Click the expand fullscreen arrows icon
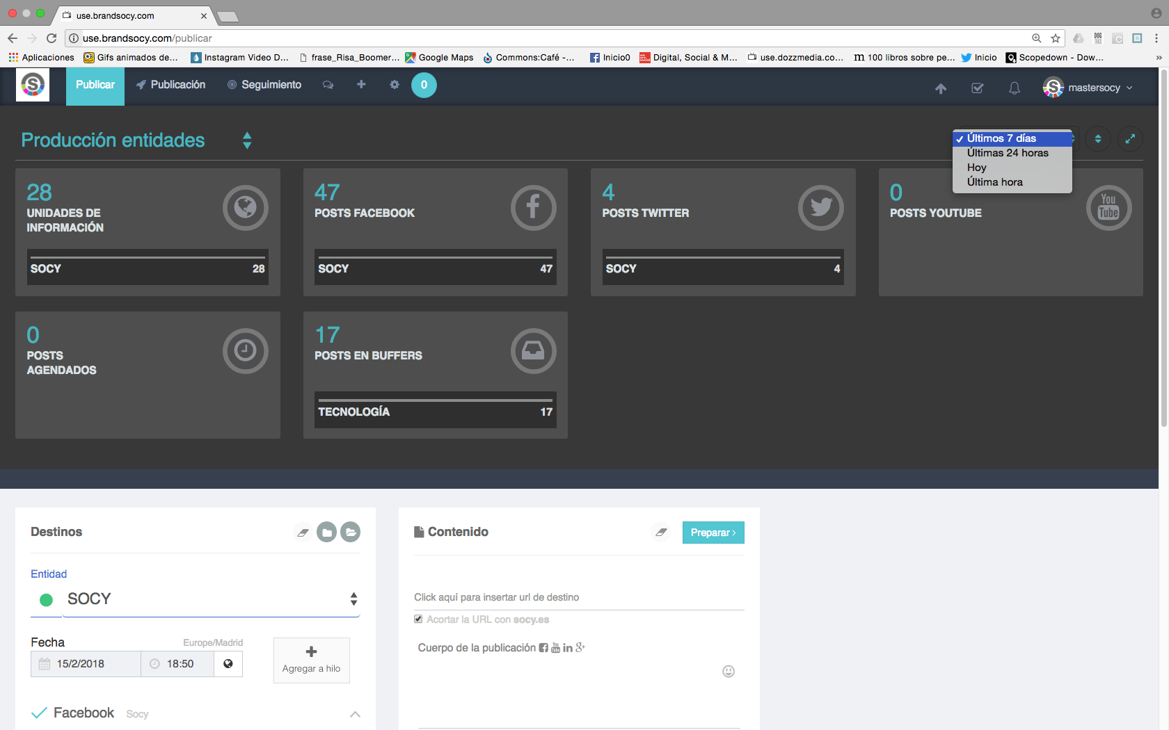The image size is (1169, 730). tap(1130, 138)
